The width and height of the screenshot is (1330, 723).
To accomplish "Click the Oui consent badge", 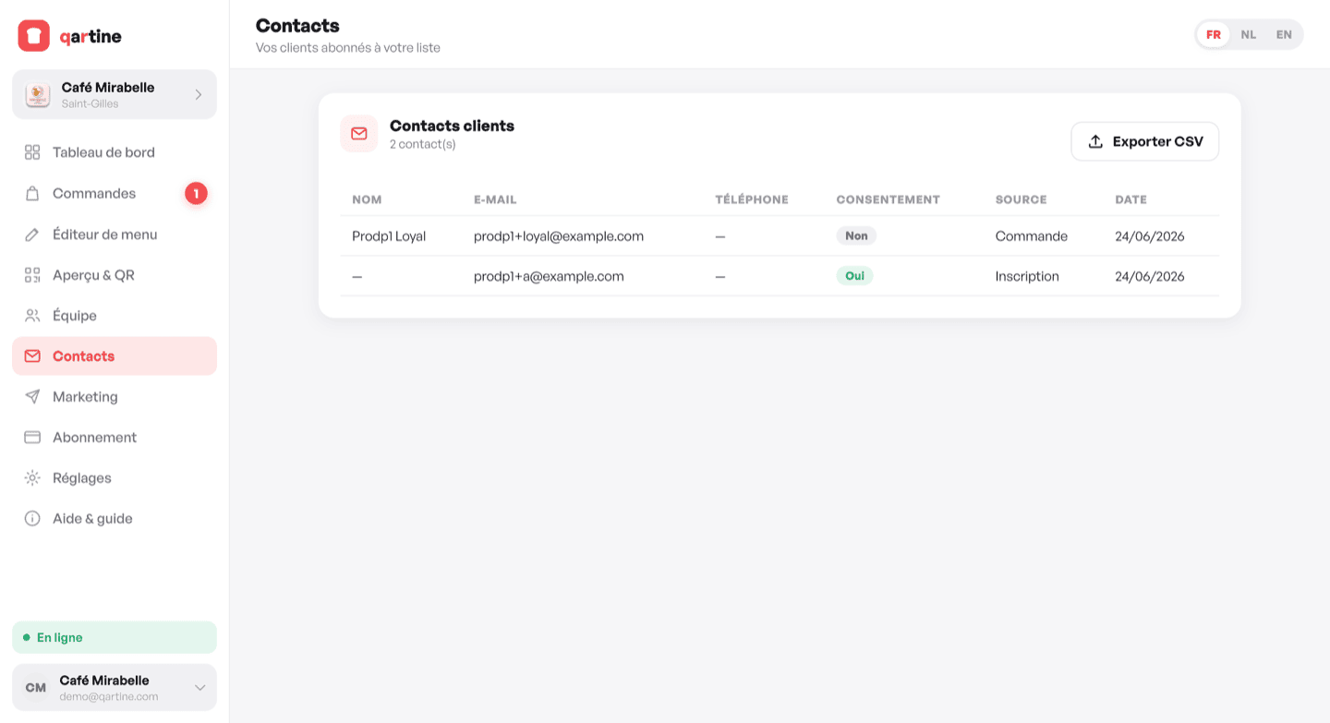I will coord(854,275).
